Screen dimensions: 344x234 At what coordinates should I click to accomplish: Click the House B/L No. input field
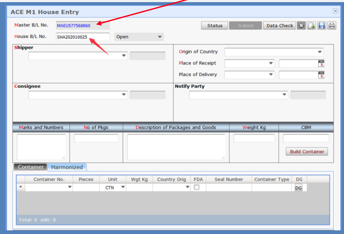click(83, 37)
